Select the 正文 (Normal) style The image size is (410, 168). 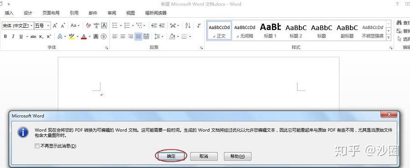[219, 30]
